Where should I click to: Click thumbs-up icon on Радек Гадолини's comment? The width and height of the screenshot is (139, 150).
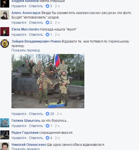click(47, 138)
